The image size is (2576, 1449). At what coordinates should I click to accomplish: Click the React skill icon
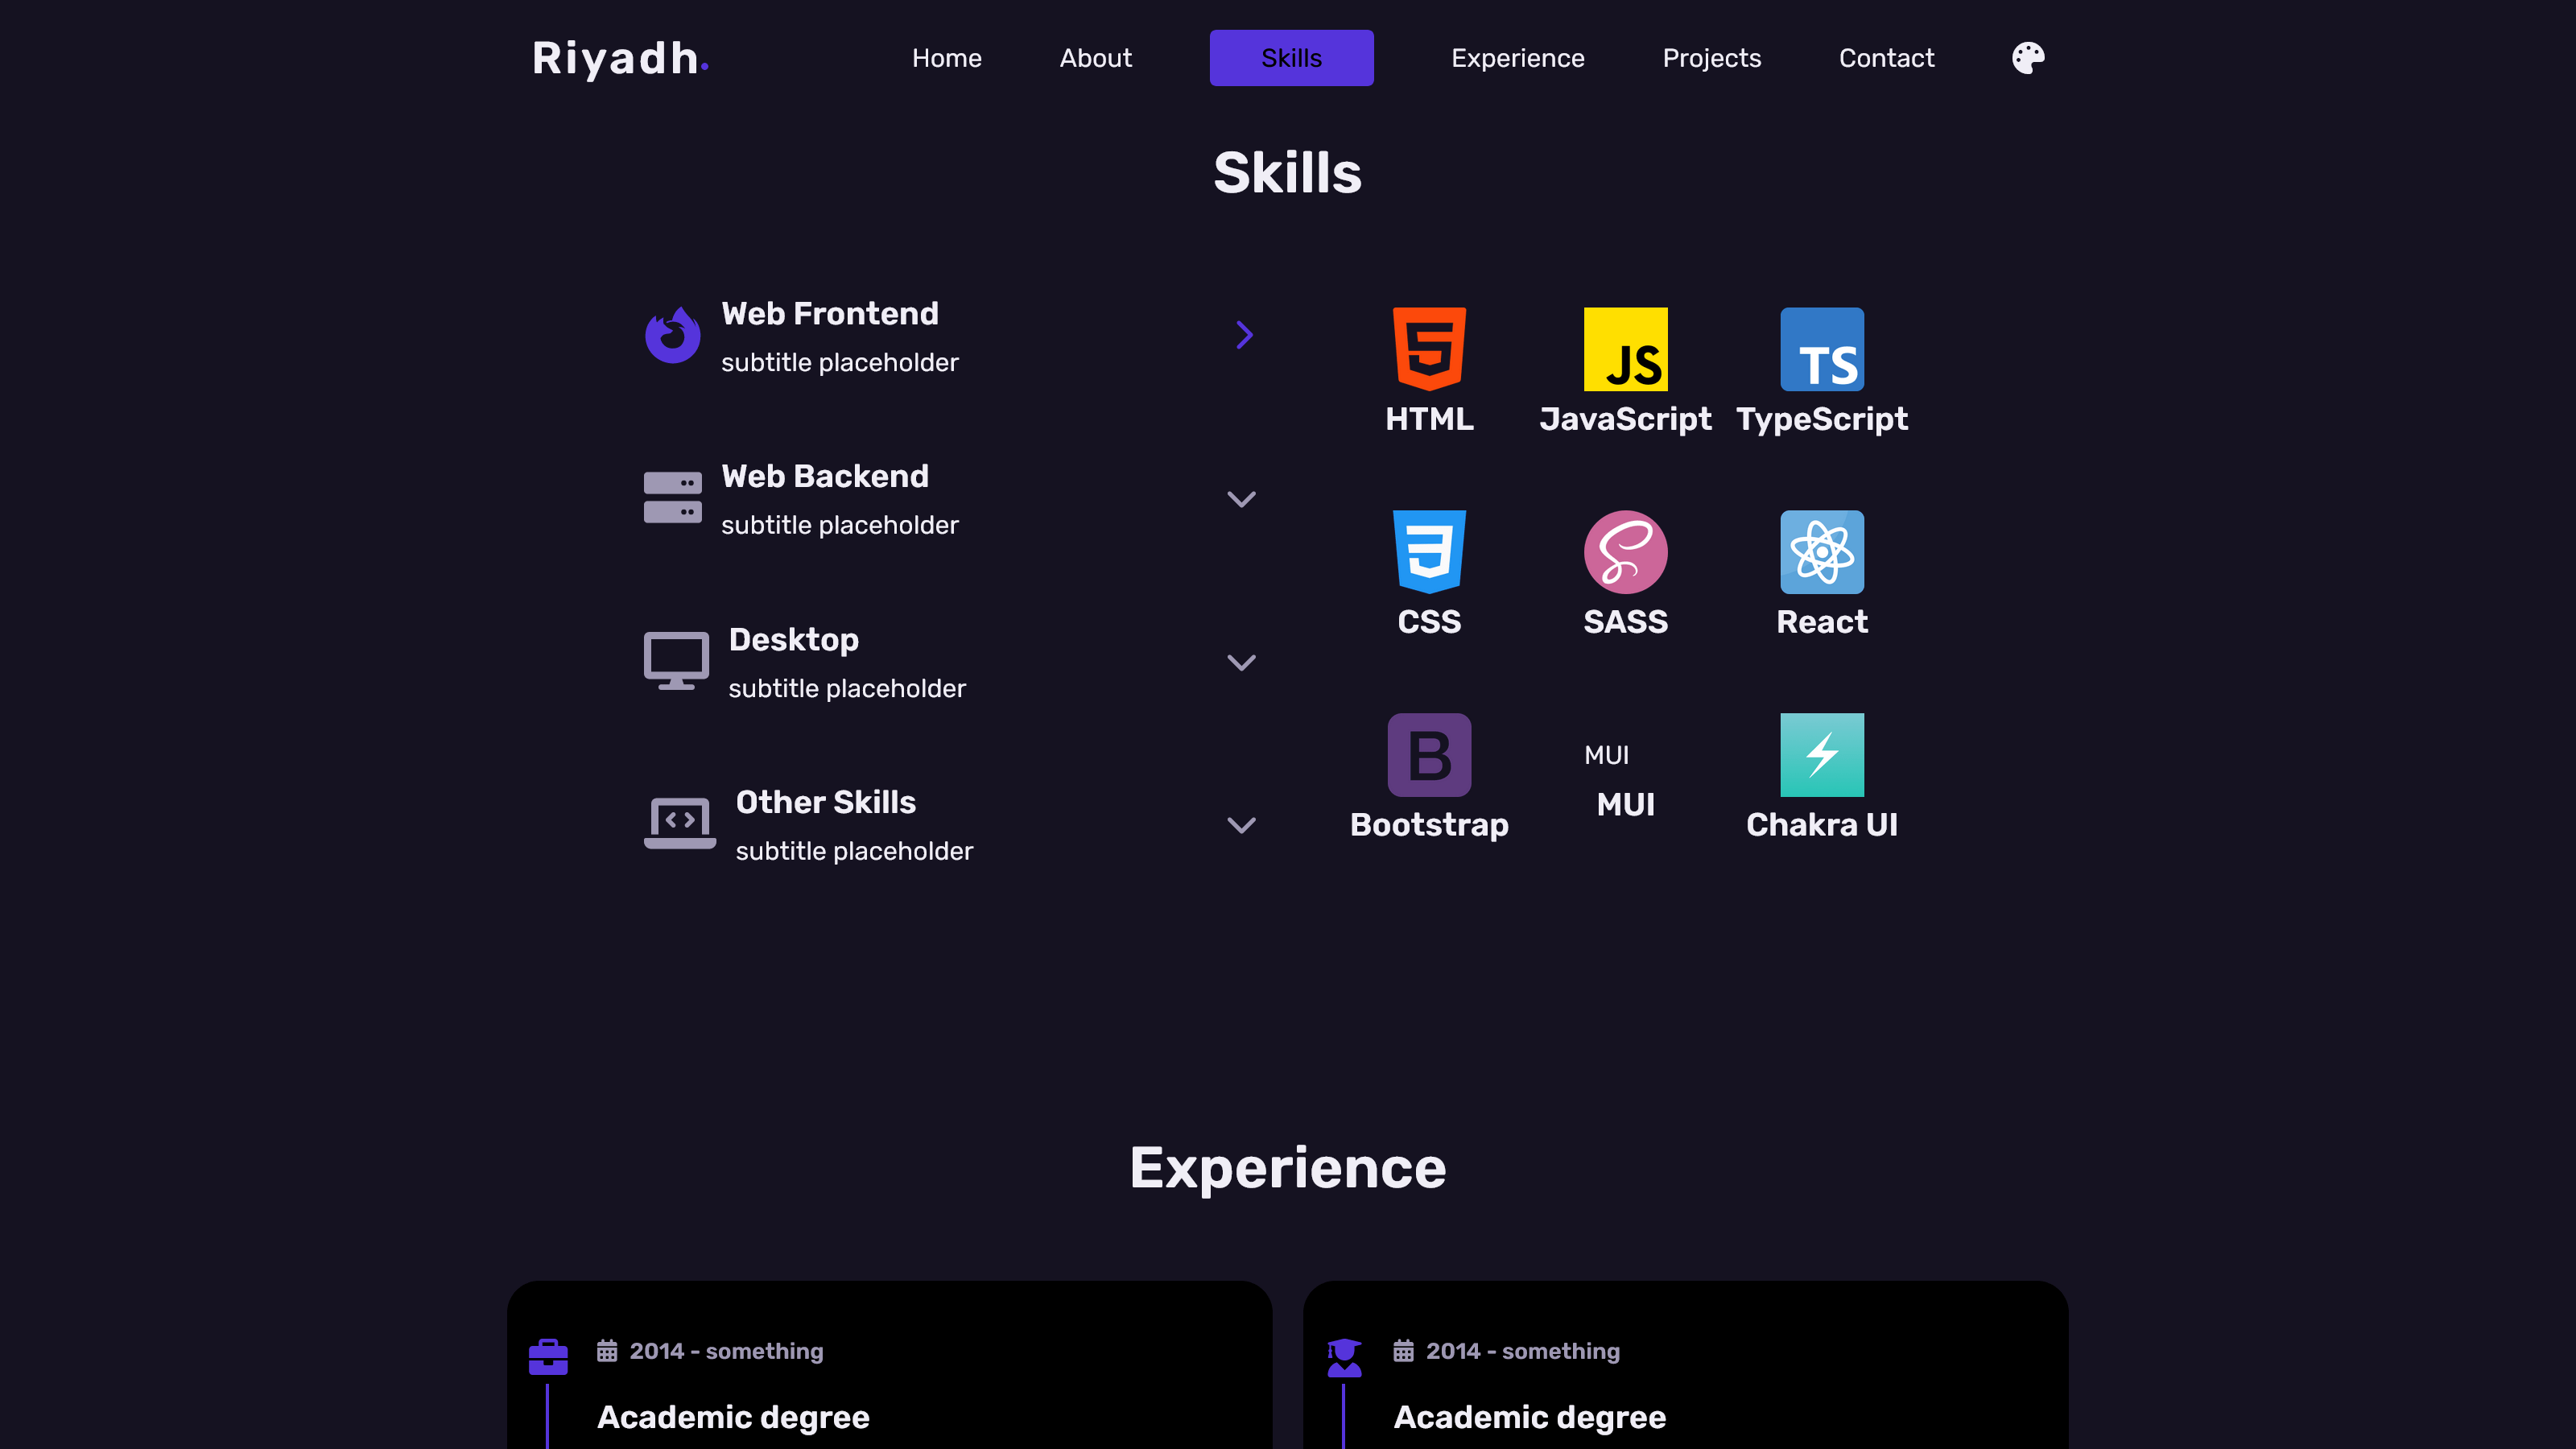click(1821, 552)
